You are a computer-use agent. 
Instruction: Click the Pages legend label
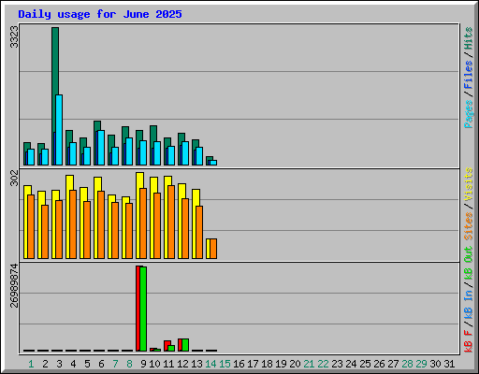(x=469, y=114)
